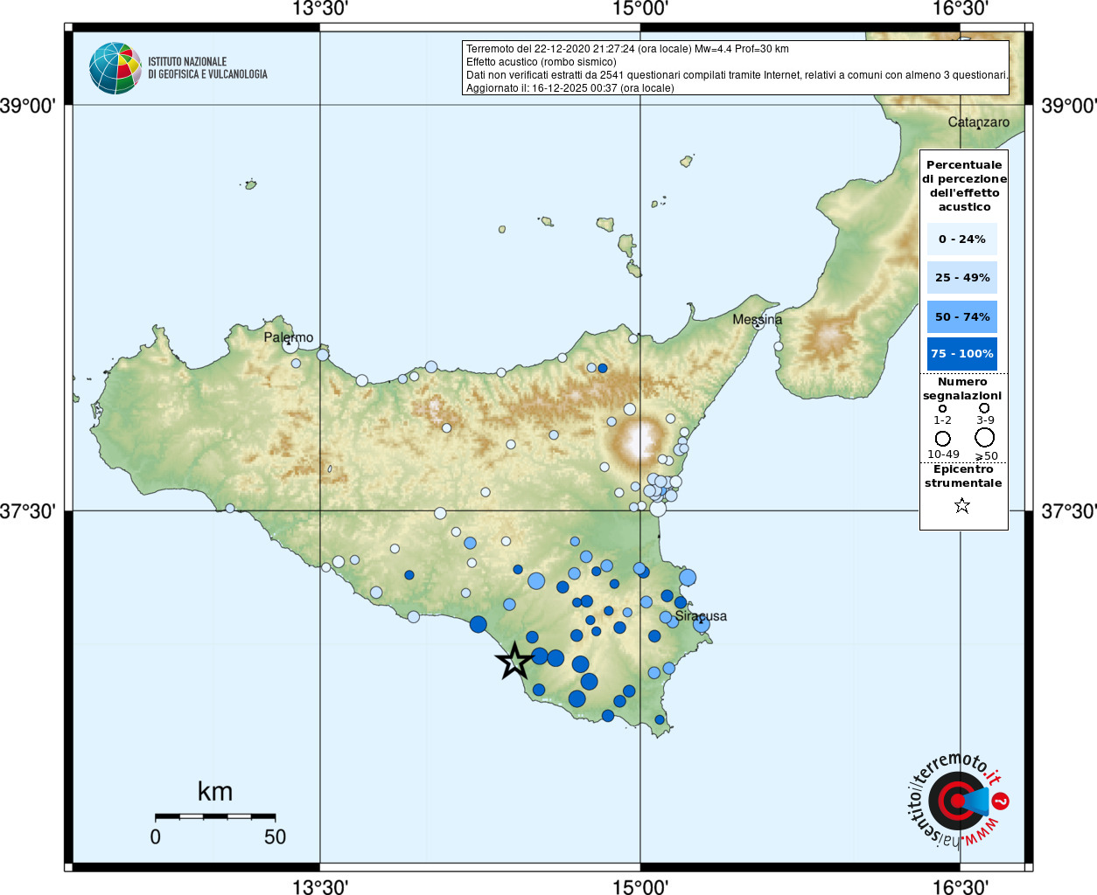Viewport: 1097px width, 895px height.
Task: Click the Istituto Nazionale di Geofisica text
Action: pyautogui.click(x=207, y=68)
